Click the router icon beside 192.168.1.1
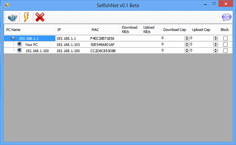This screenshot has width=236, height=145. [x=13, y=39]
